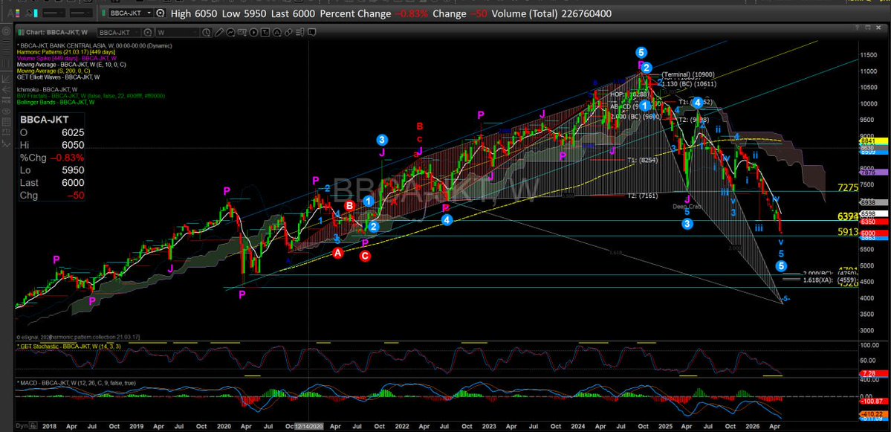This screenshot has height=432, width=891.
Task: Click the Bollinger Bands study label
Action: (54, 103)
